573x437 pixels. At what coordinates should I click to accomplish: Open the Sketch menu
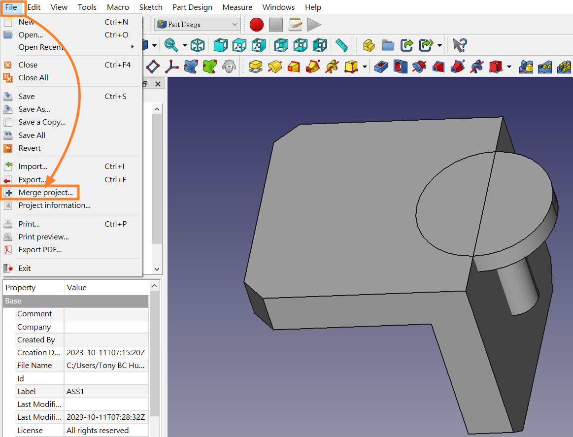pos(151,7)
